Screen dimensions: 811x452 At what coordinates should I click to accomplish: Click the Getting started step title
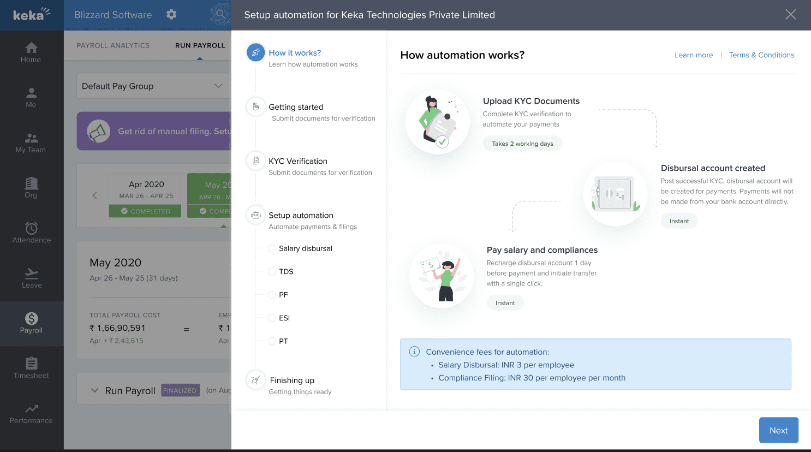click(x=296, y=107)
